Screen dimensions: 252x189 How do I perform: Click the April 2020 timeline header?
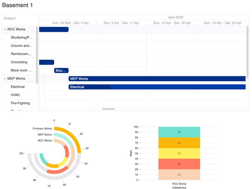tap(175, 17)
